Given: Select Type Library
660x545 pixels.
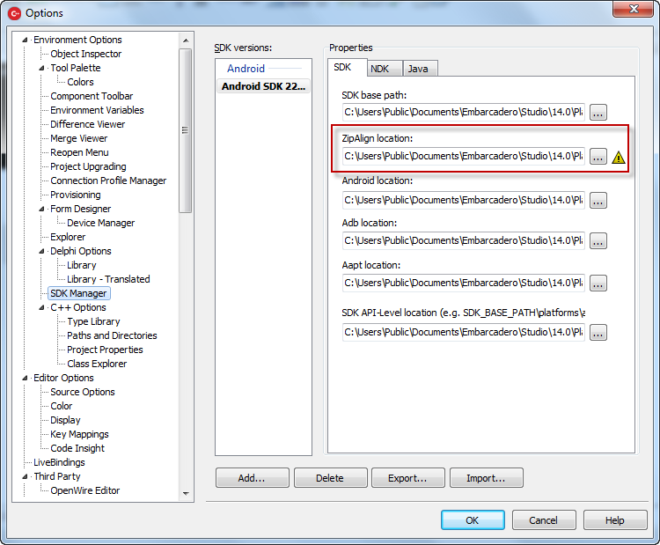Looking at the screenshot, I should (x=93, y=321).
